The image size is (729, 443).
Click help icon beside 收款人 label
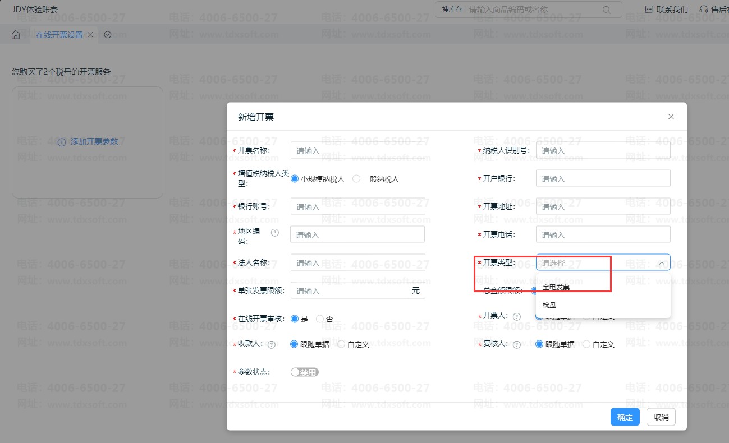(x=272, y=345)
